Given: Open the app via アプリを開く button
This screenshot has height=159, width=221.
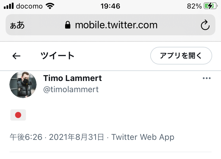Looking at the screenshot, I should [181, 56].
